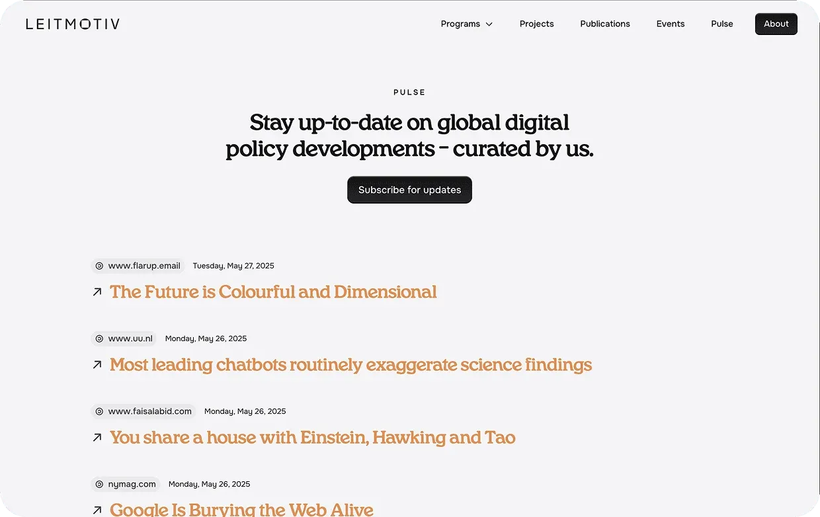
Task: Select Pulse in the navigation
Action: [721, 24]
